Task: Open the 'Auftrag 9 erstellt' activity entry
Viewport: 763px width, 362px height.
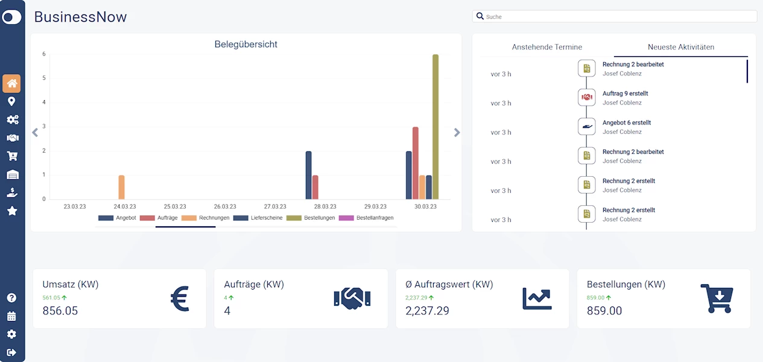Action: 625,94
